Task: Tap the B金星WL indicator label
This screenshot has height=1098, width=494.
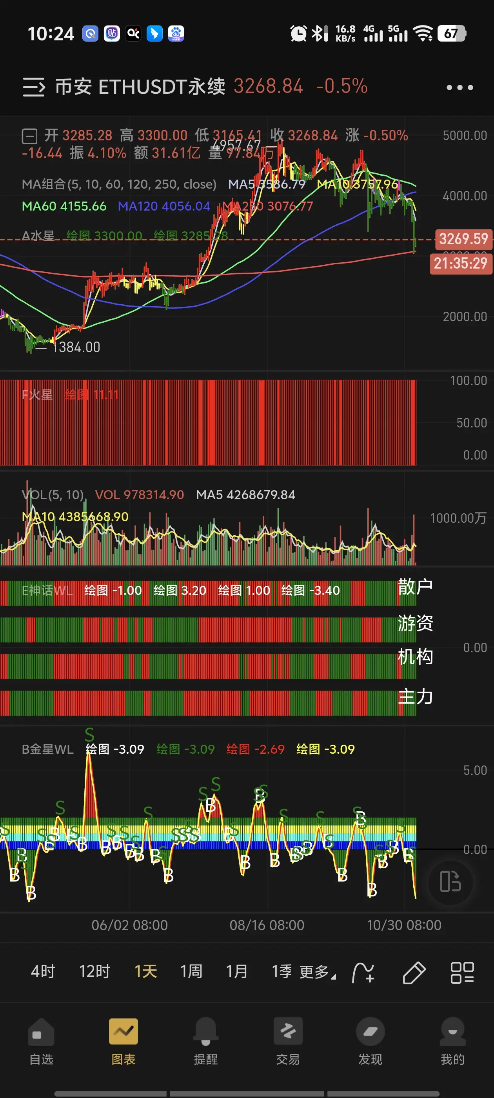Action: [48, 749]
